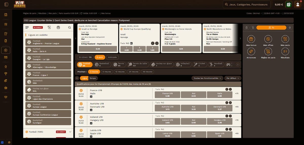Select the Hockey sur glace sport filter
Viewport: 304px width, 145px height.
[x=162, y=64]
